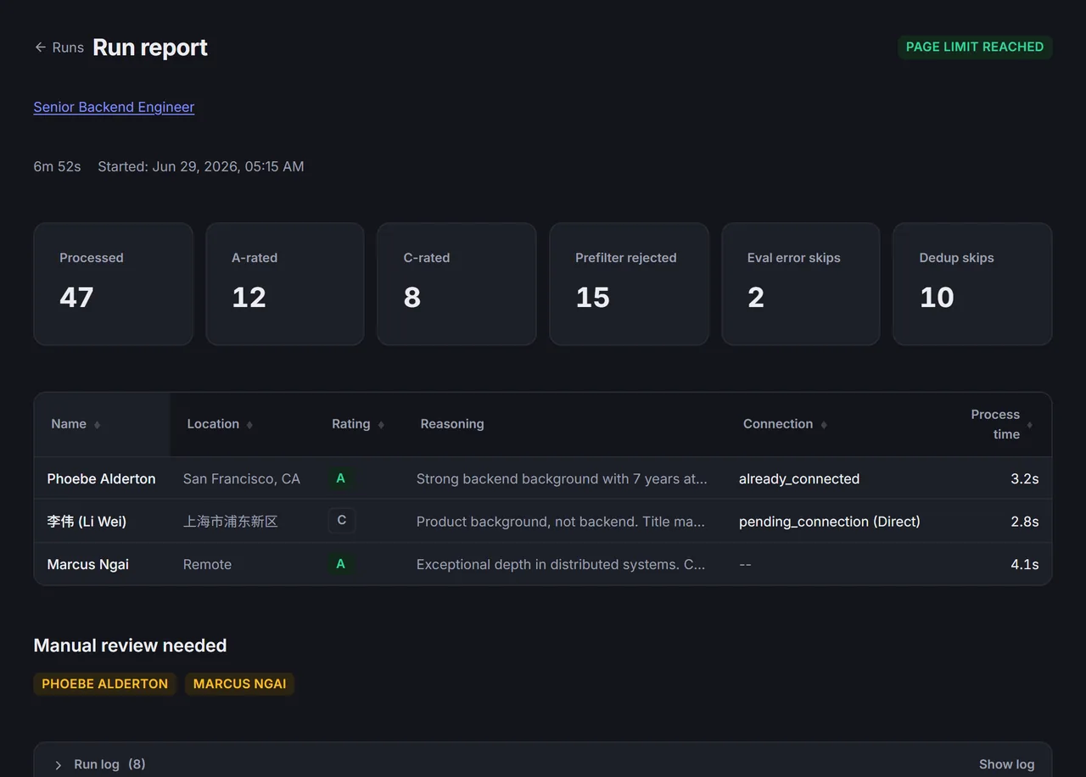Sort table by Name column sort icon
The width and height of the screenshot is (1086, 777).
[x=97, y=424]
